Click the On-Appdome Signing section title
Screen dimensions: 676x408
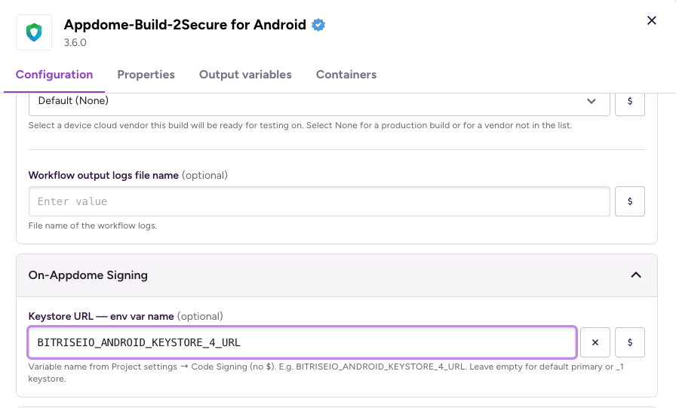click(88, 275)
